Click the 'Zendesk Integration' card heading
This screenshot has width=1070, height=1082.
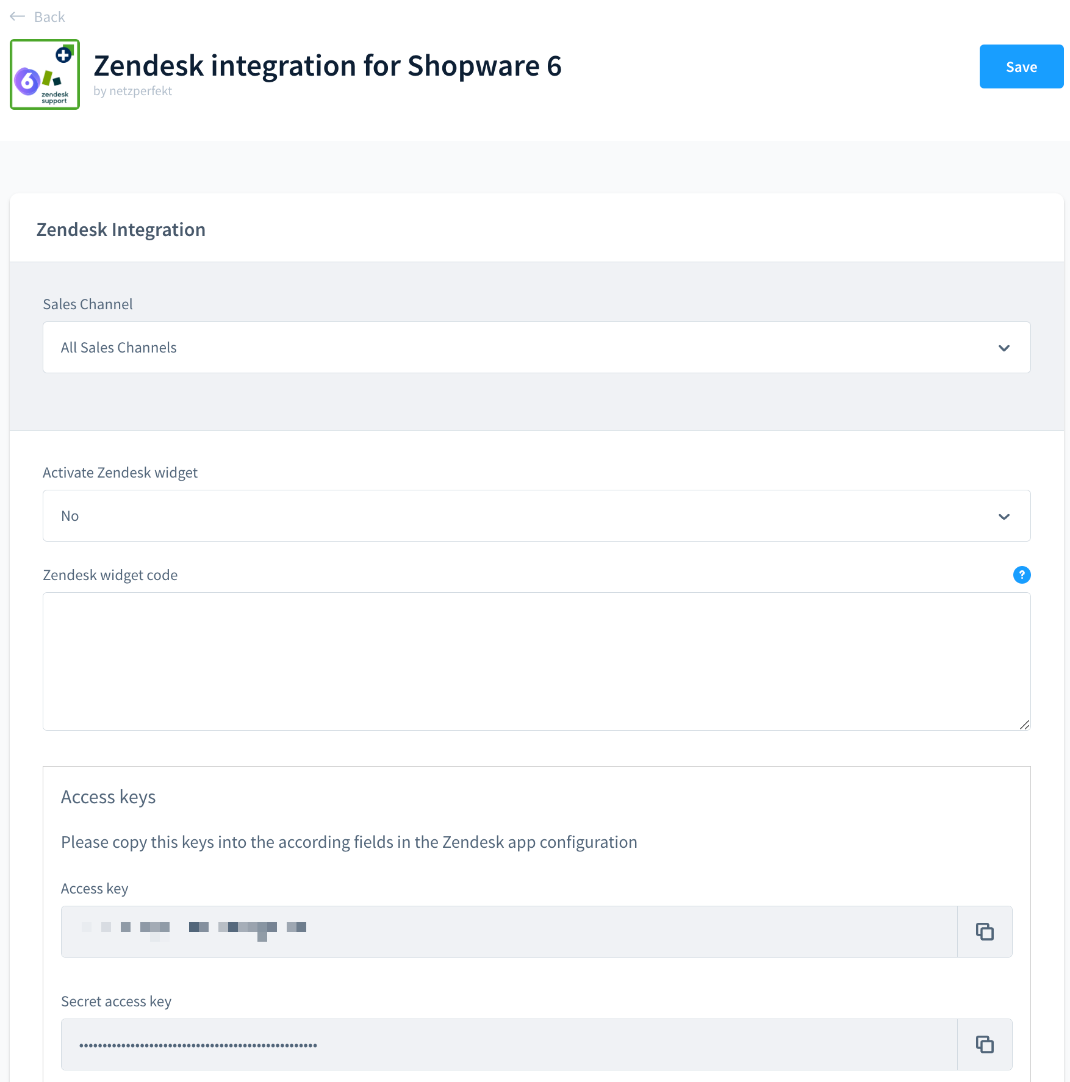click(x=121, y=229)
